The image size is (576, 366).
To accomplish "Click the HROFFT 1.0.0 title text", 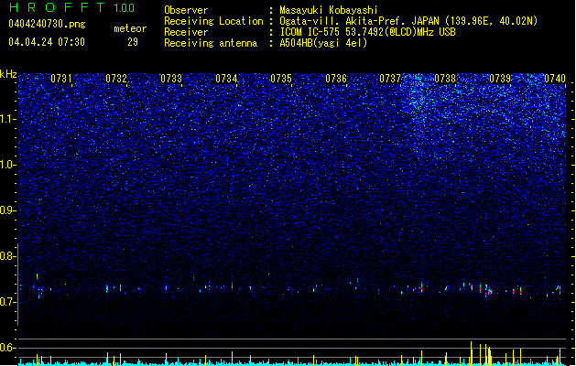I will [x=72, y=7].
